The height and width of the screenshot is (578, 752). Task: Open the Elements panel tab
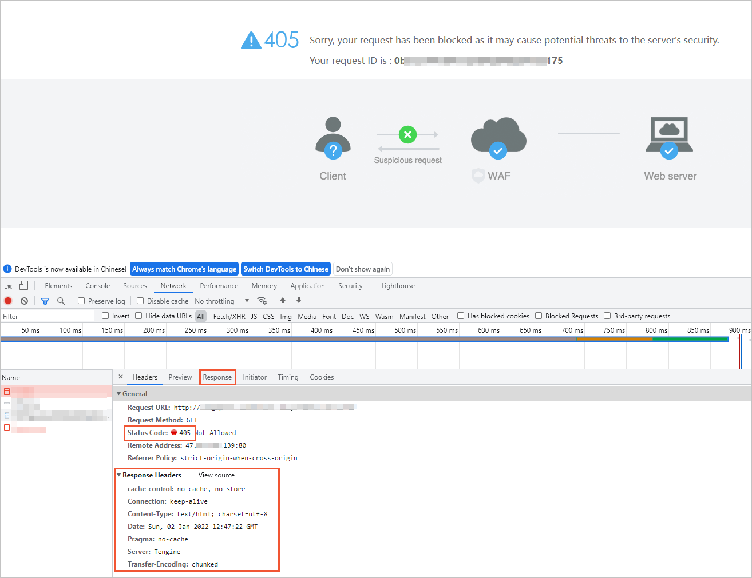click(x=58, y=286)
